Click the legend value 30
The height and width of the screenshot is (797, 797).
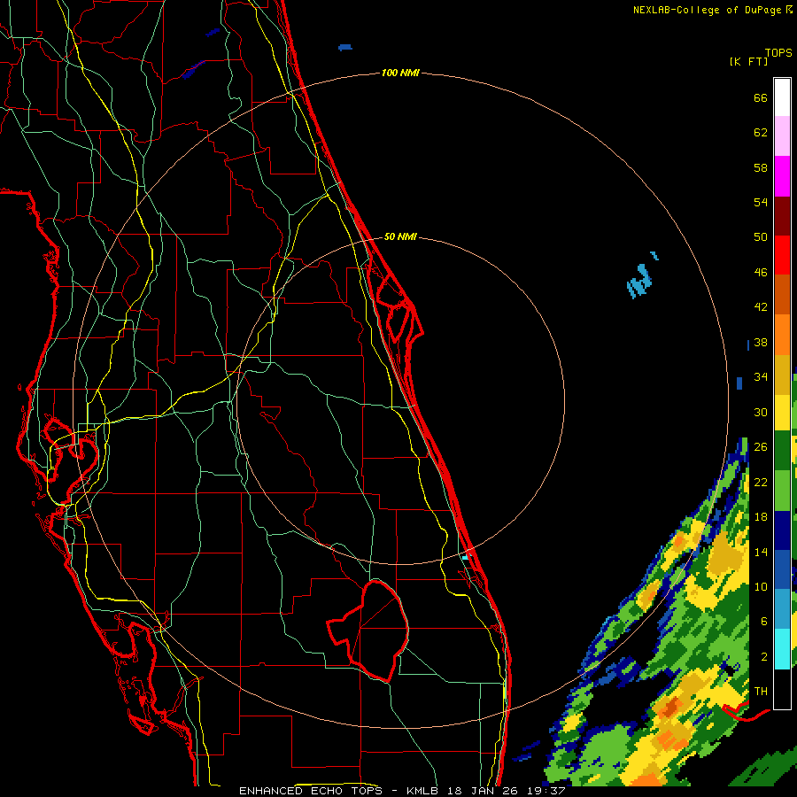(x=761, y=412)
